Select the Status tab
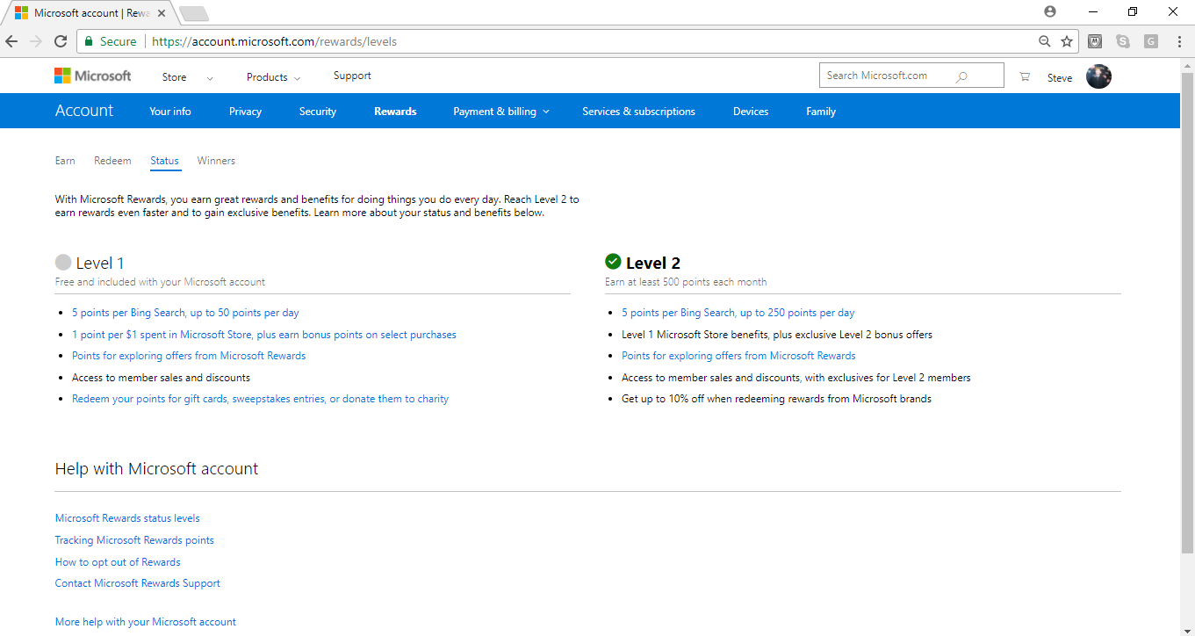The height and width of the screenshot is (636, 1195). point(164,161)
